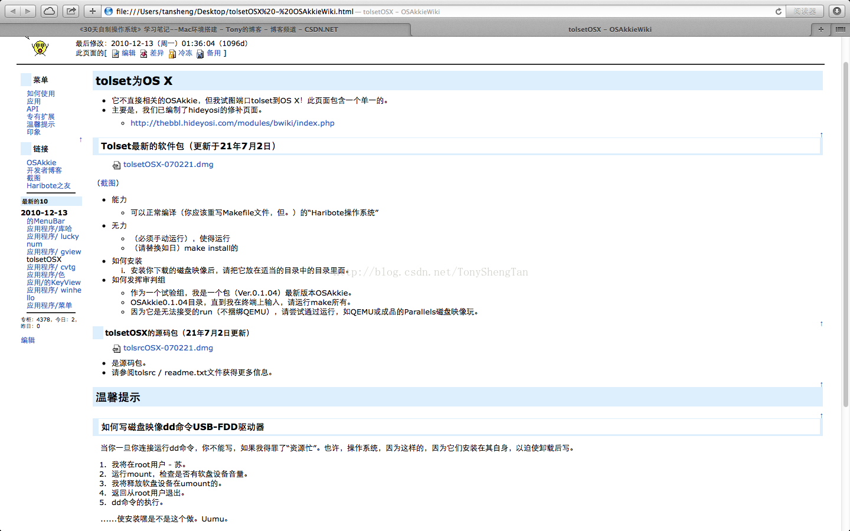Open the OSAkkie sidebar link
The image size is (850, 531).
tap(41, 163)
